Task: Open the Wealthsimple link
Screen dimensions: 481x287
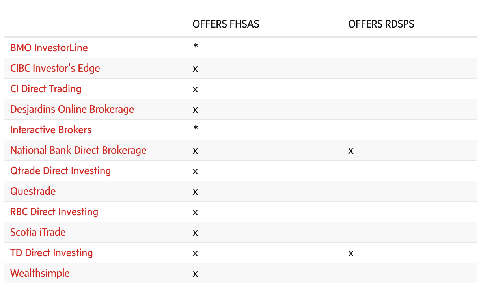Action: [x=40, y=273]
